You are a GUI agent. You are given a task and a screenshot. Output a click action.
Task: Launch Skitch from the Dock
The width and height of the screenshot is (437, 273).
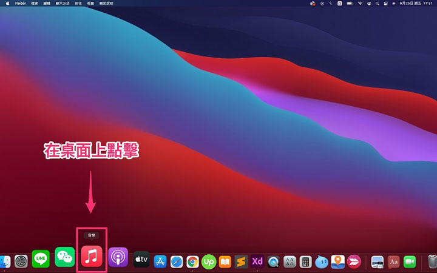point(354,261)
